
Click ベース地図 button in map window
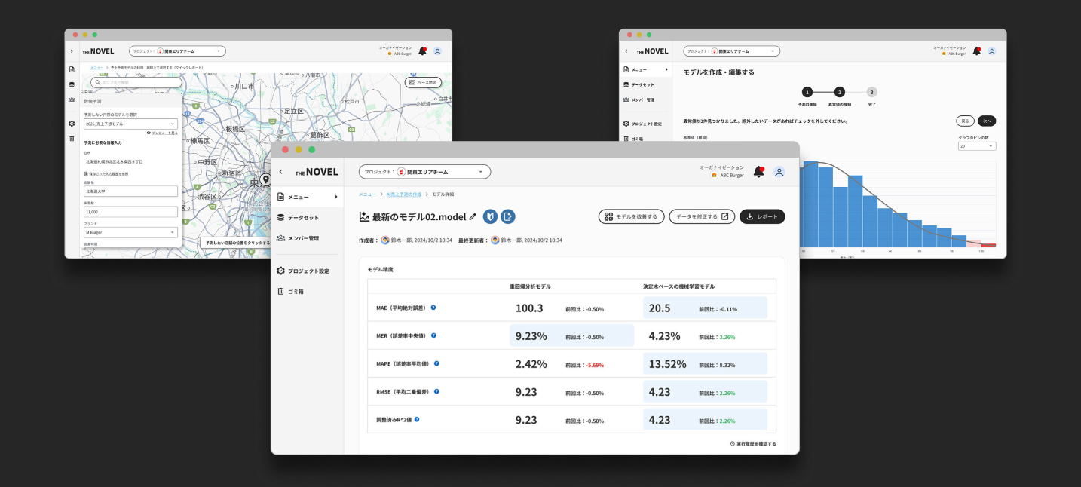point(423,82)
